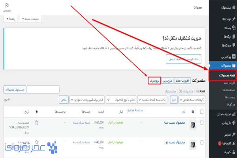Click the تجزیه و تحلیل chart icon
This screenshot has width=237, height=158.
(234, 114)
